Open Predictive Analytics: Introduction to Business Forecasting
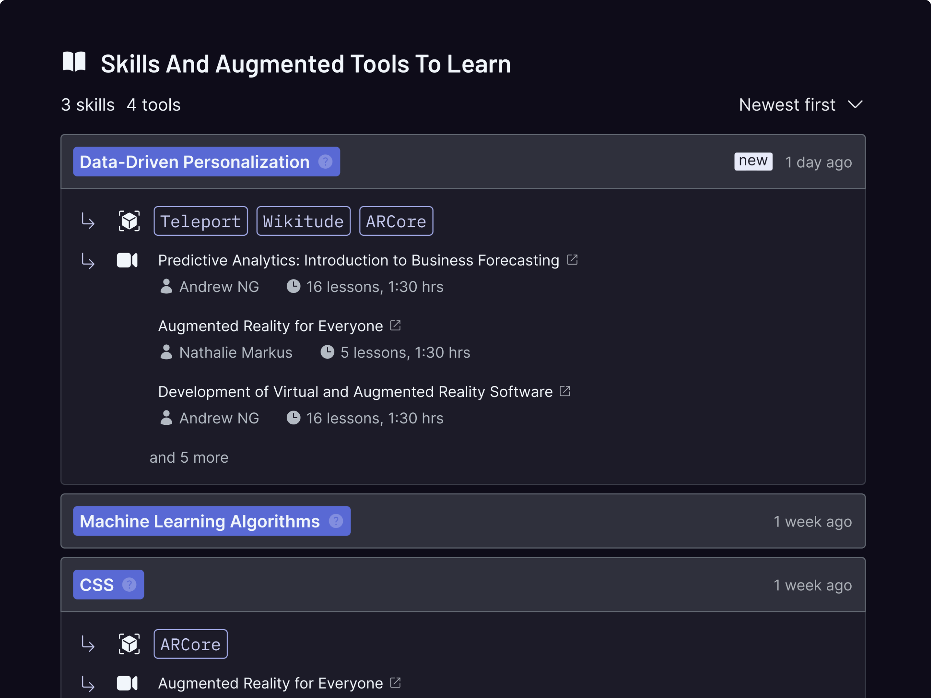This screenshot has width=931, height=698. [x=358, y=260]
